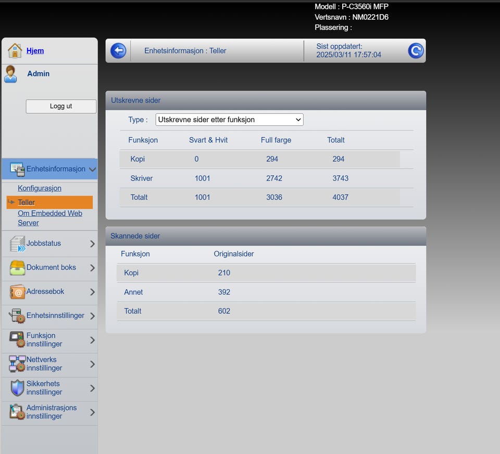Click the Modell P-C3560i MFP text
Viewport: 500px width, 454px height.
click(352, 7)
